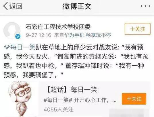Open the poster's gray profile avatar
The width and height of the screenshot is (154, 117).
tap(12, 30)
